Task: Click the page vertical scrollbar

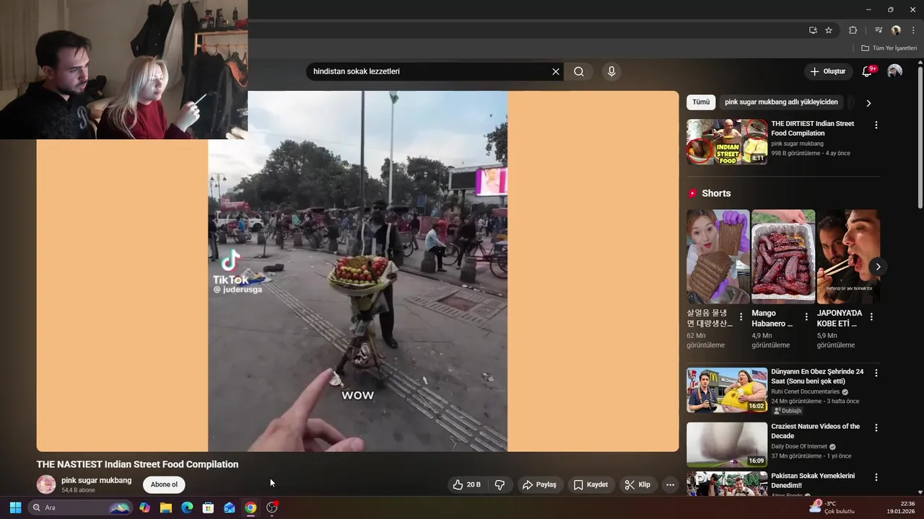Action: click(920, 137)
